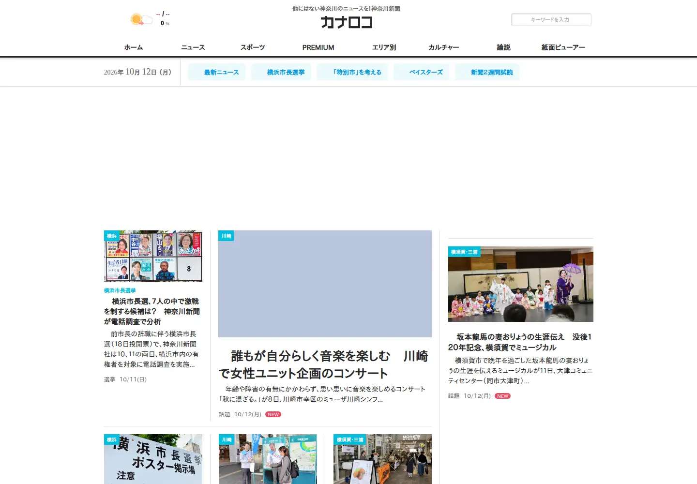
Task: Focus the keyword search input field
Action: (551, 20)
